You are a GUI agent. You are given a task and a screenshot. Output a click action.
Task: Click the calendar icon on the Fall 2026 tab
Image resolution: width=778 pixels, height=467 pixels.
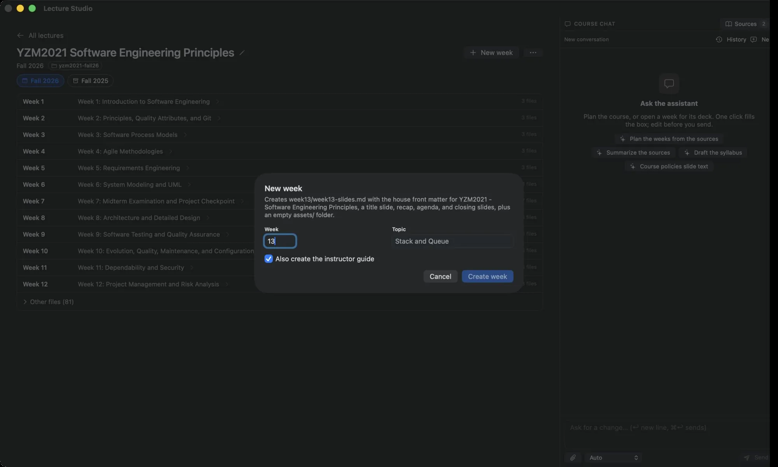coord(25,81)
